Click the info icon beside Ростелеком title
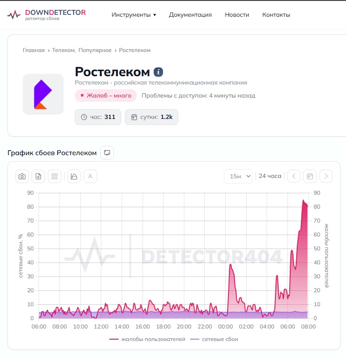 click(x=159, y=72)
